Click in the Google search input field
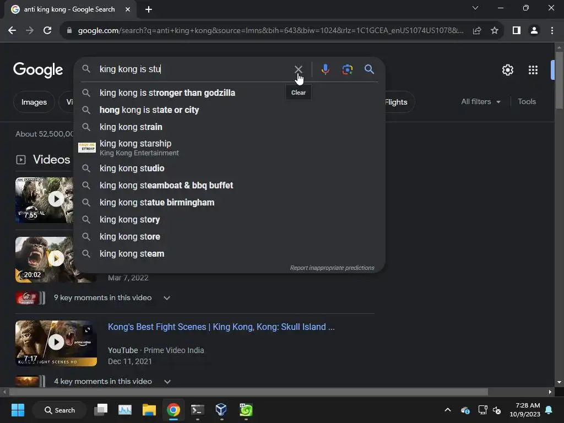The width and height of the screenshot is (564, 423). (194, 69)
